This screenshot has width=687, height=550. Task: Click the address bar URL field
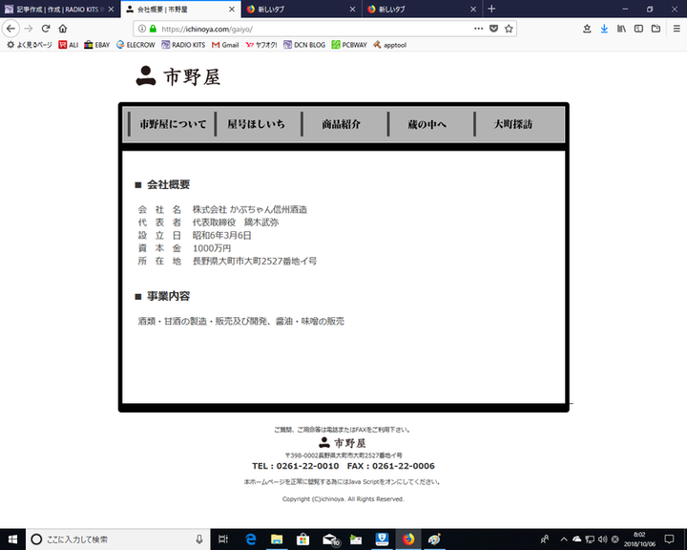[x=315, y=29]
